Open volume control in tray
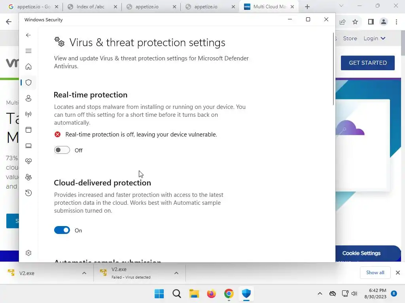 tap(354, 294)
